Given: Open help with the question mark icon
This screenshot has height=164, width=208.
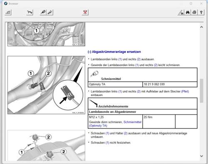Looking at the screenshot, I should (201, 12).
